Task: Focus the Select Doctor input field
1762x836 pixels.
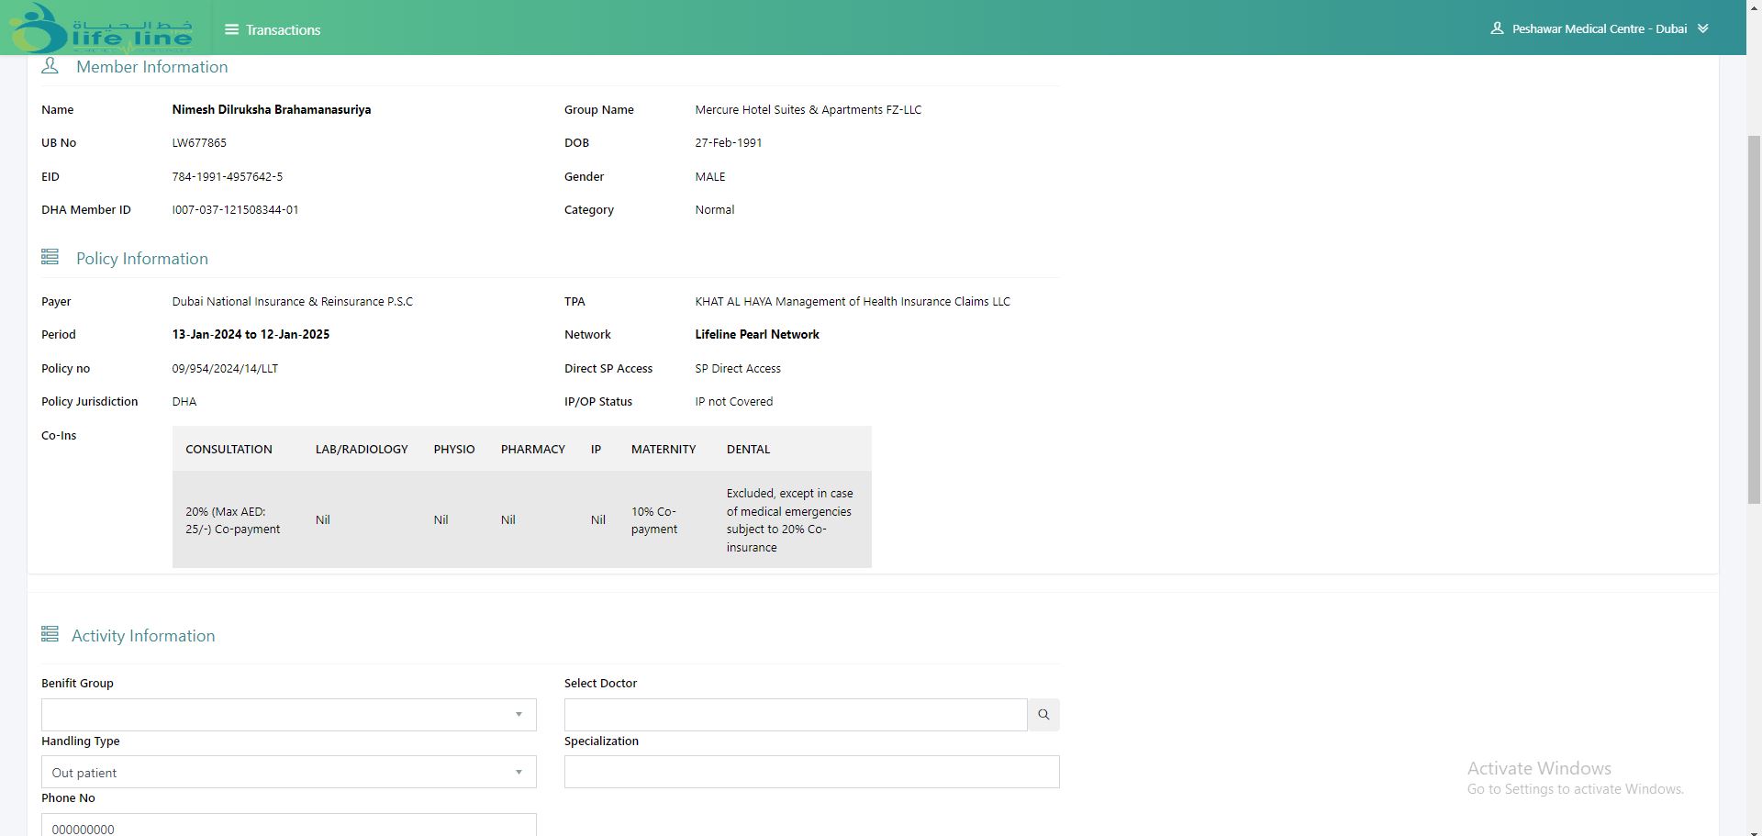Action: click(795, 715)
